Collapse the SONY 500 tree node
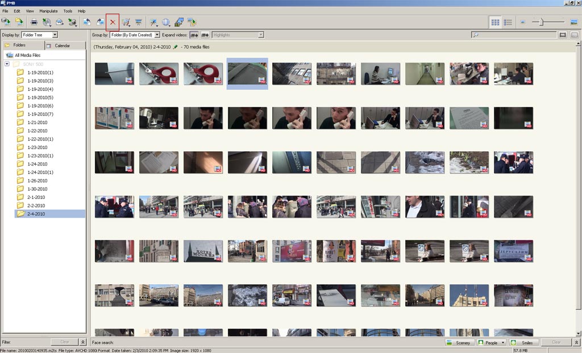Image resolution: width=582 pixels, height=353 pixels. [7, 64]
